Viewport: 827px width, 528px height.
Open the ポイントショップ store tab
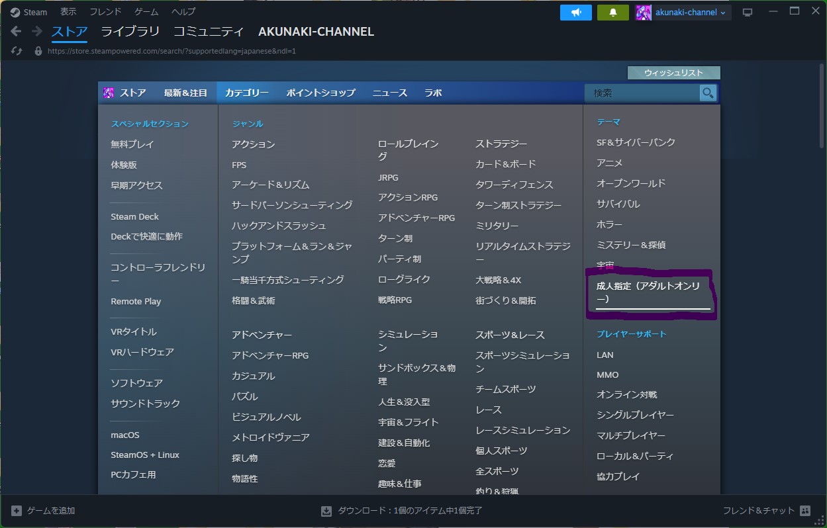[x=320, y=93]
